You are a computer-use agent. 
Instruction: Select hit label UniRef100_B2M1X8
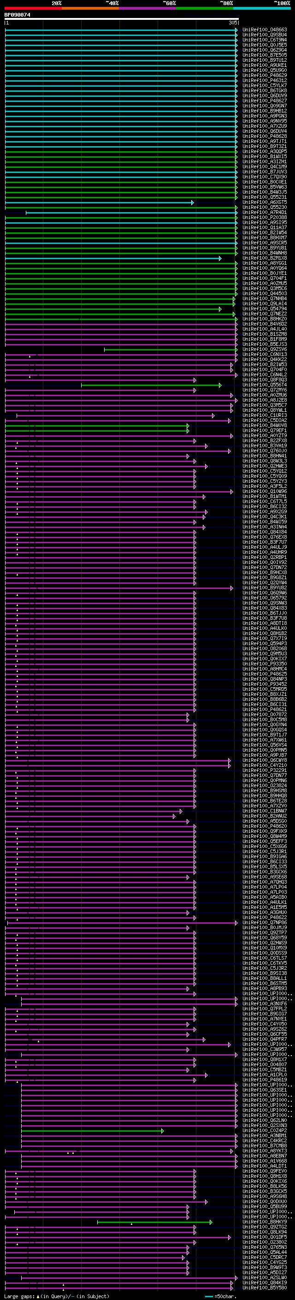pyautogui.click(x=265, y=258)
